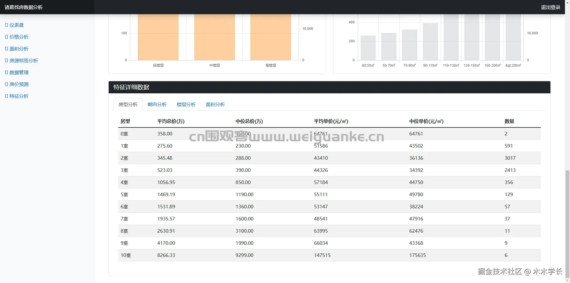Click median unit price 44750
This screenshot has width=570, height=283.
[x=416, y=182]
